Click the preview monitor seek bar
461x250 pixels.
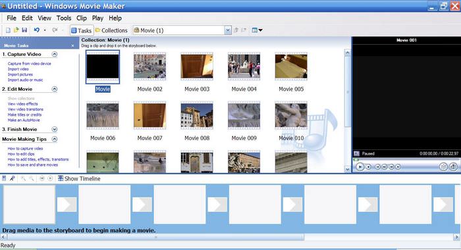[406, 159]
